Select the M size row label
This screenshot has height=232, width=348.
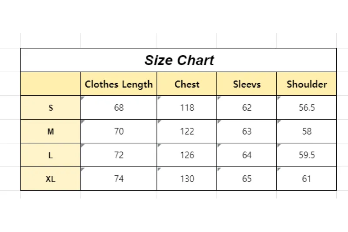point(50,131)
